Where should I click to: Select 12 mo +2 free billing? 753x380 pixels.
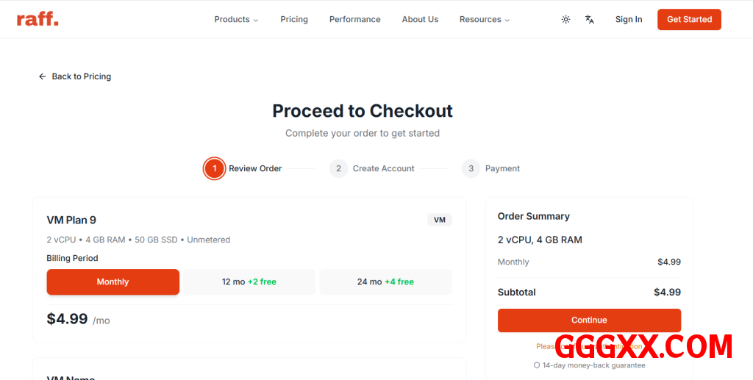(249, 282)
